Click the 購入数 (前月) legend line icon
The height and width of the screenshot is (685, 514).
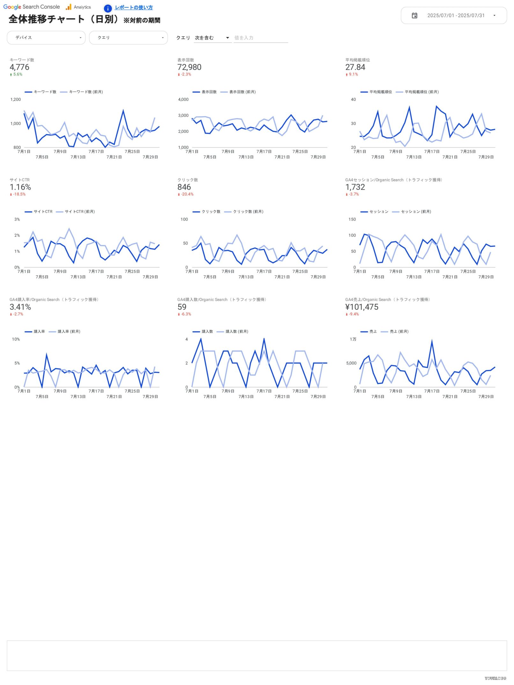click(x=220, y=332)
